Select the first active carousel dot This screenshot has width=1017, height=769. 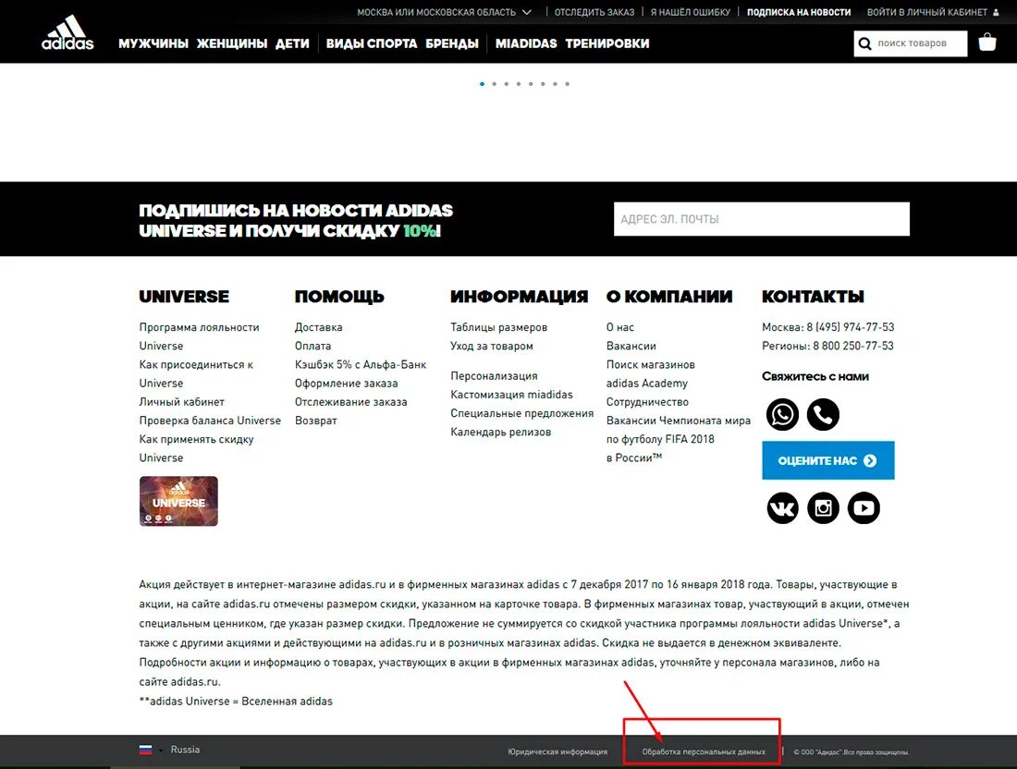[482, 83]
